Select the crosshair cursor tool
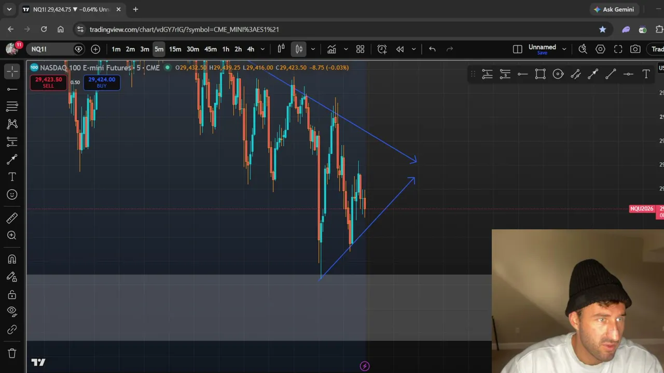Viewport: 664px width, 373px height. coord(12,71)
